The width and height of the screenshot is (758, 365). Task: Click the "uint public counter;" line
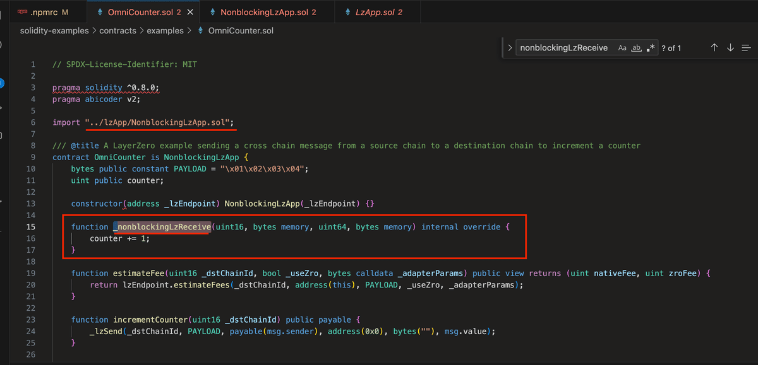[x=117, y=180]
